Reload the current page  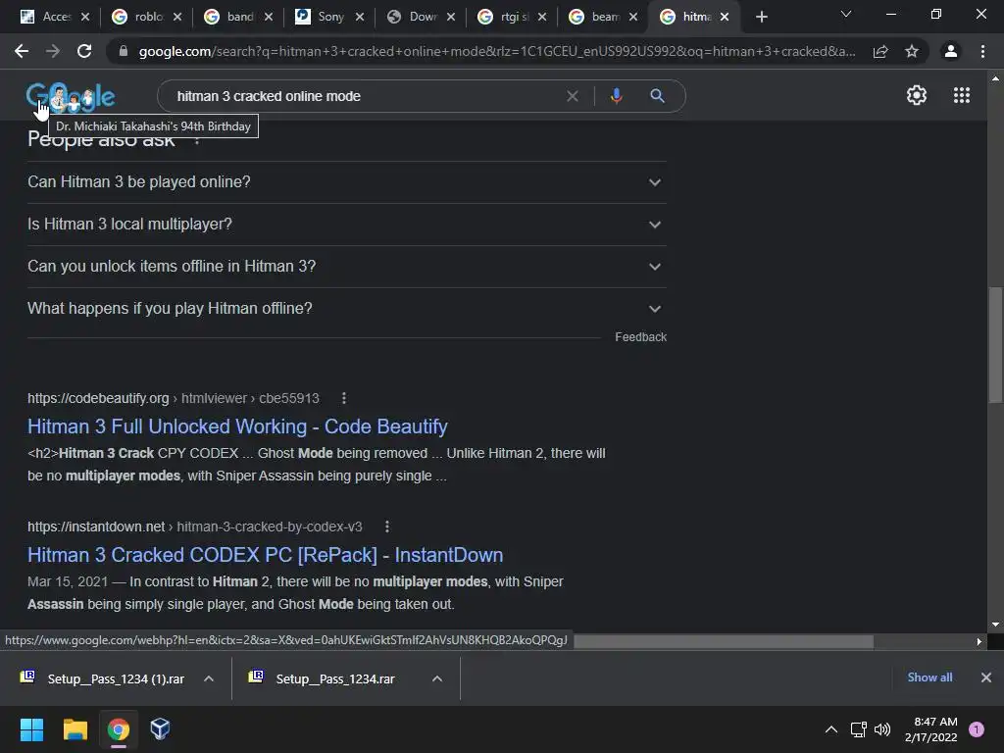tap(84, 51)
